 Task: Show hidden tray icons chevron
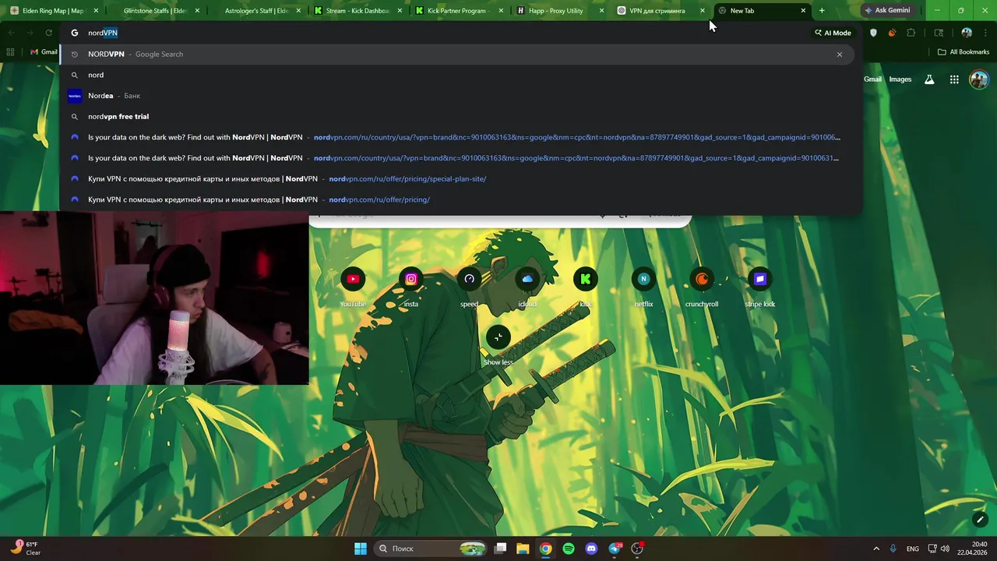[x=876, y=549]
